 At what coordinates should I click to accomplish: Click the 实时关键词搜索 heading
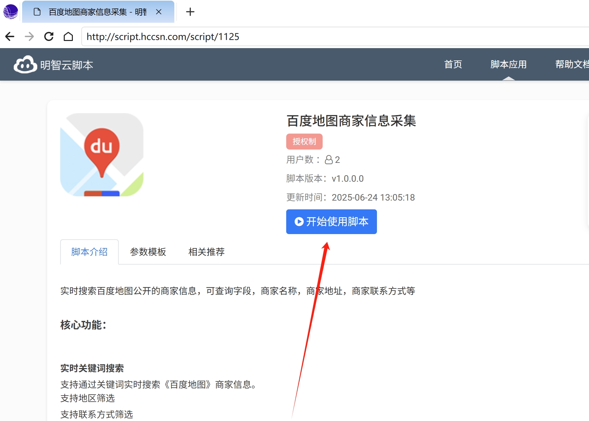pyautogui.click(x=92, y=368)
